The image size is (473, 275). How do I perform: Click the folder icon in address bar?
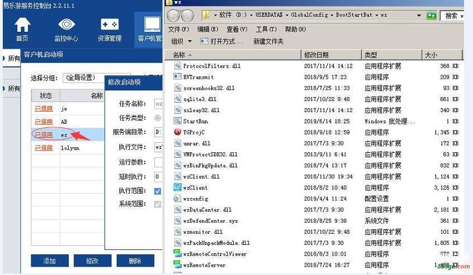click(206, 15)
